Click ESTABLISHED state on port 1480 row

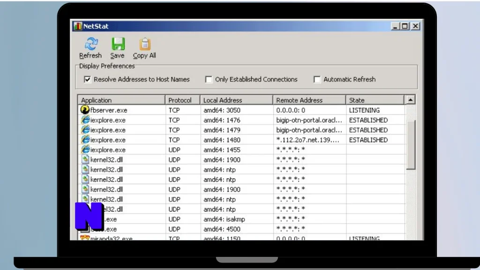(368, 140)
